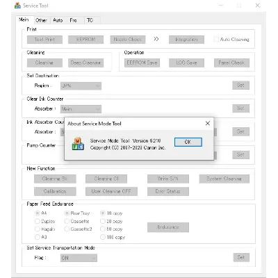Switch to the Main tab
This screenshot has width=278, height=278.
click(x=24, y=19)
